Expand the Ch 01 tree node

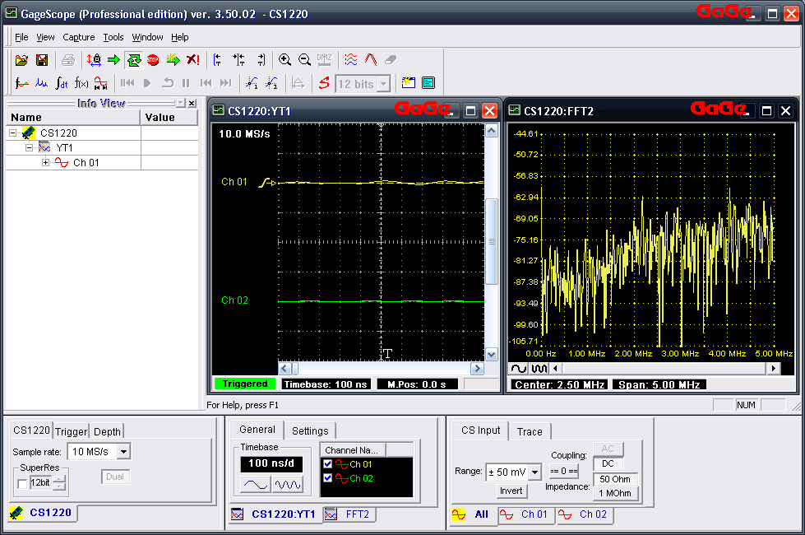[x=46, y=163]
